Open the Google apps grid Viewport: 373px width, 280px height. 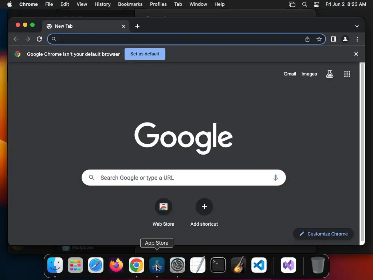347,74
